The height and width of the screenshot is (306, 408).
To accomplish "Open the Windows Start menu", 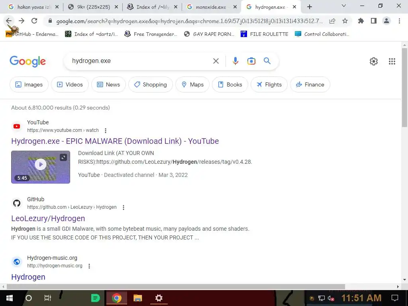I will (10, 298).
